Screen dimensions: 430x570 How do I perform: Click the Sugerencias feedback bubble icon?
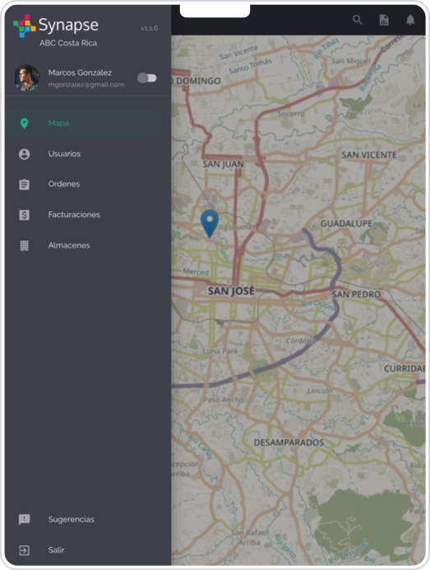25,520
